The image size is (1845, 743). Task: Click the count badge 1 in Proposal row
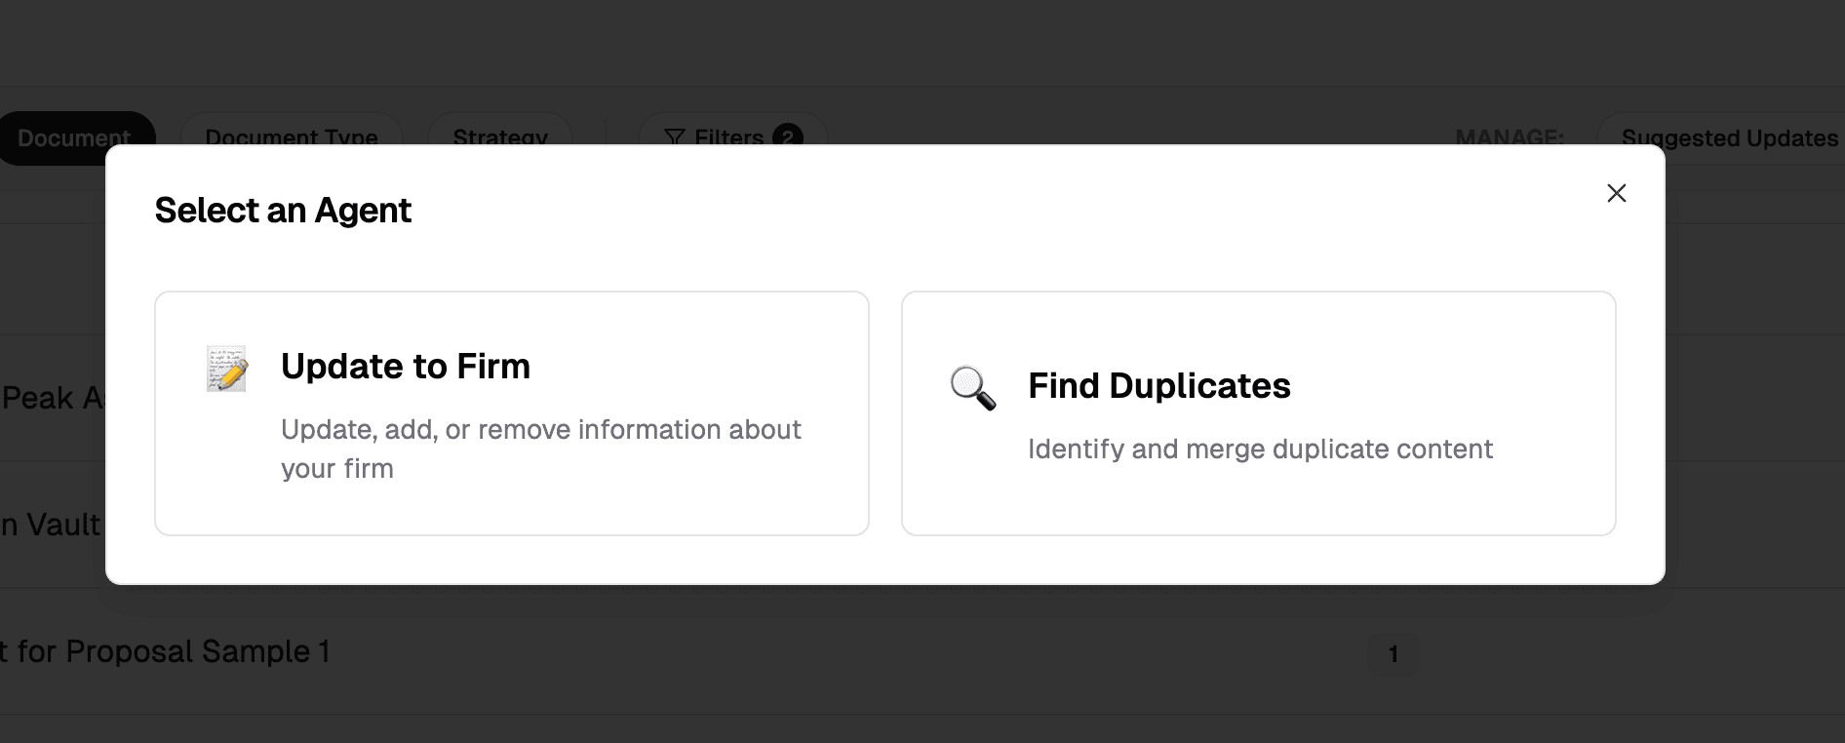pyautogui.click(x=1393, y=654)
